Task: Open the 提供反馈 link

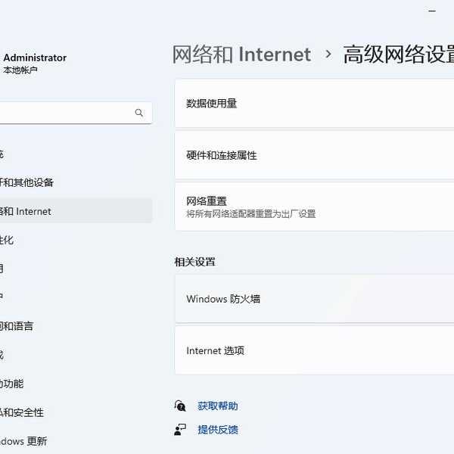Action: (218, 430)
